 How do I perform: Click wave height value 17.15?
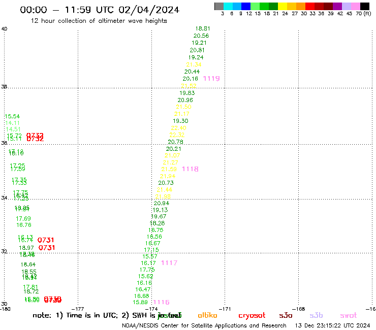pyautogui.click(x=151, y=250)
